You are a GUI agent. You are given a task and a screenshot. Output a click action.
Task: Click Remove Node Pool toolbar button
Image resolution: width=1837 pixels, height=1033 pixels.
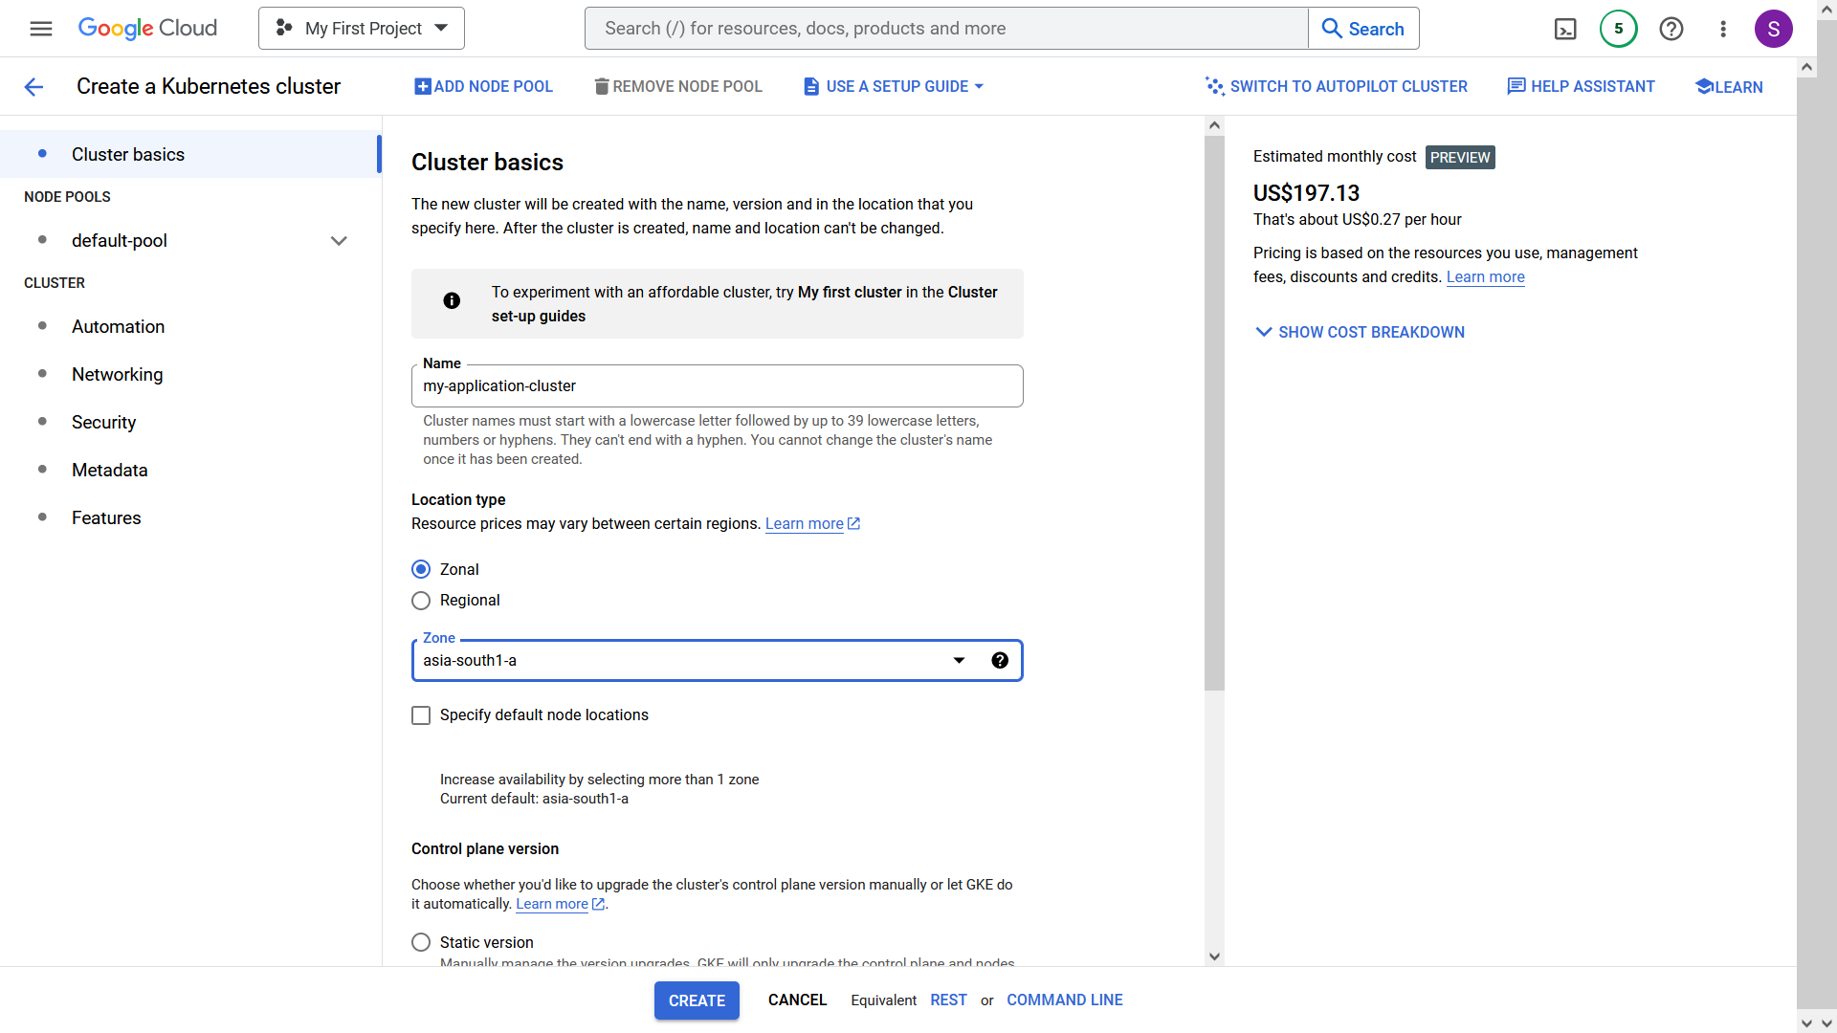point(678,86)
